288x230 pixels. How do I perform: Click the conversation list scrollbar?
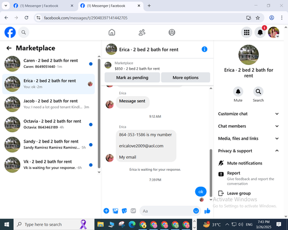(99, 114)
